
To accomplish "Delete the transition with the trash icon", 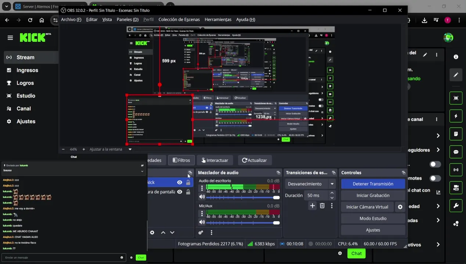I will click(322, 206).
